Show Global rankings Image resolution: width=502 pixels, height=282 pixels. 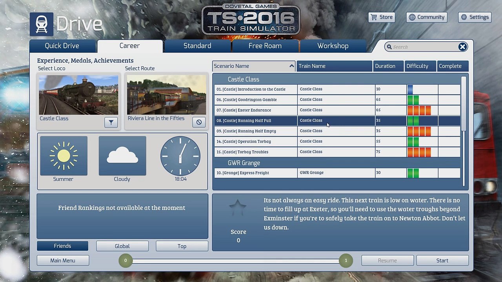122,246
